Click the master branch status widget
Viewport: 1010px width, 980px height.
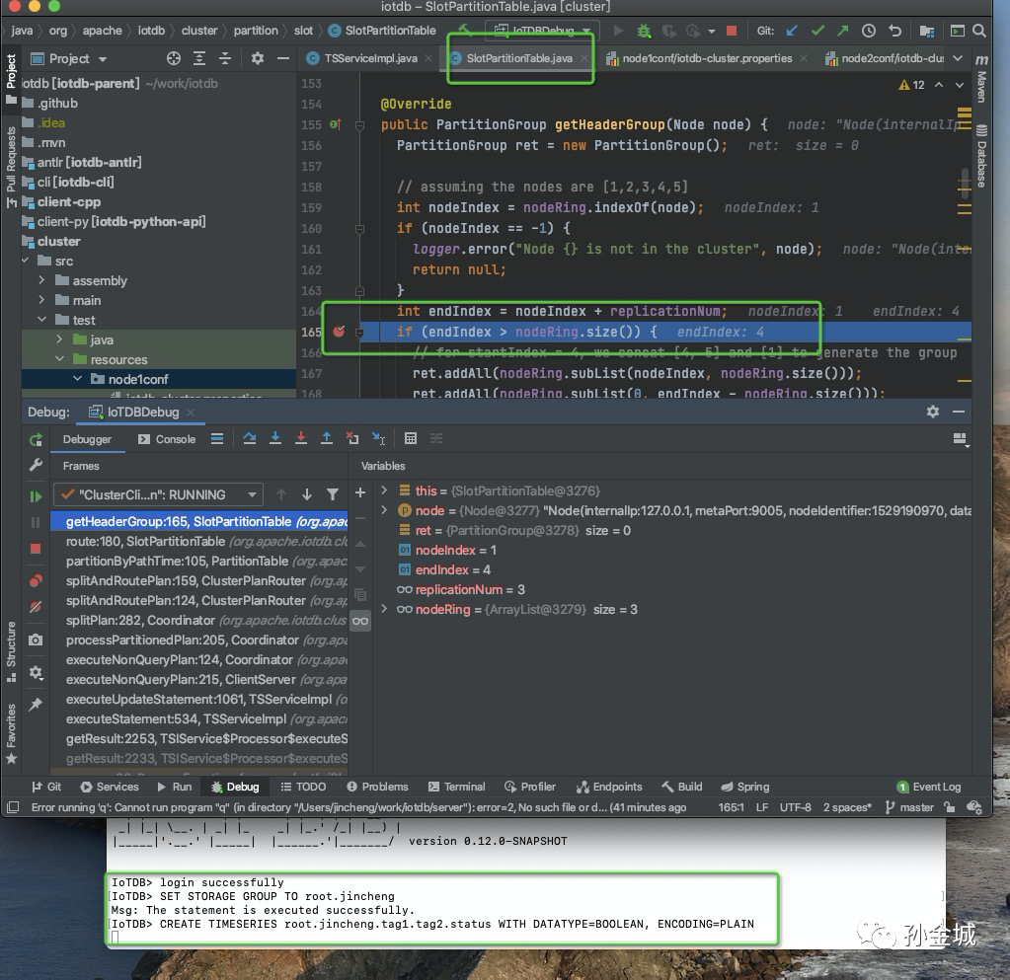909,806
